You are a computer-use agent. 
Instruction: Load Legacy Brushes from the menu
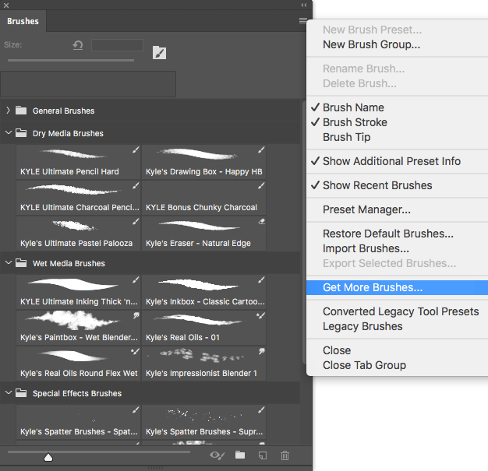[398, 327]
